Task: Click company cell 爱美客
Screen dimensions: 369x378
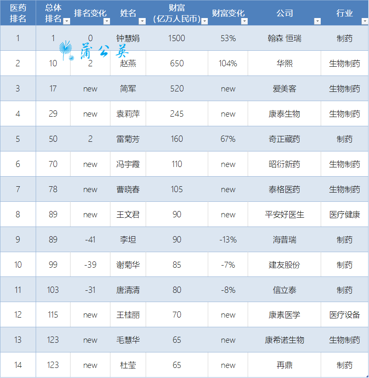Action: pos(284,89)
